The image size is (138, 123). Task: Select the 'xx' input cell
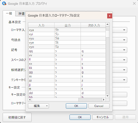coord(41,64)
